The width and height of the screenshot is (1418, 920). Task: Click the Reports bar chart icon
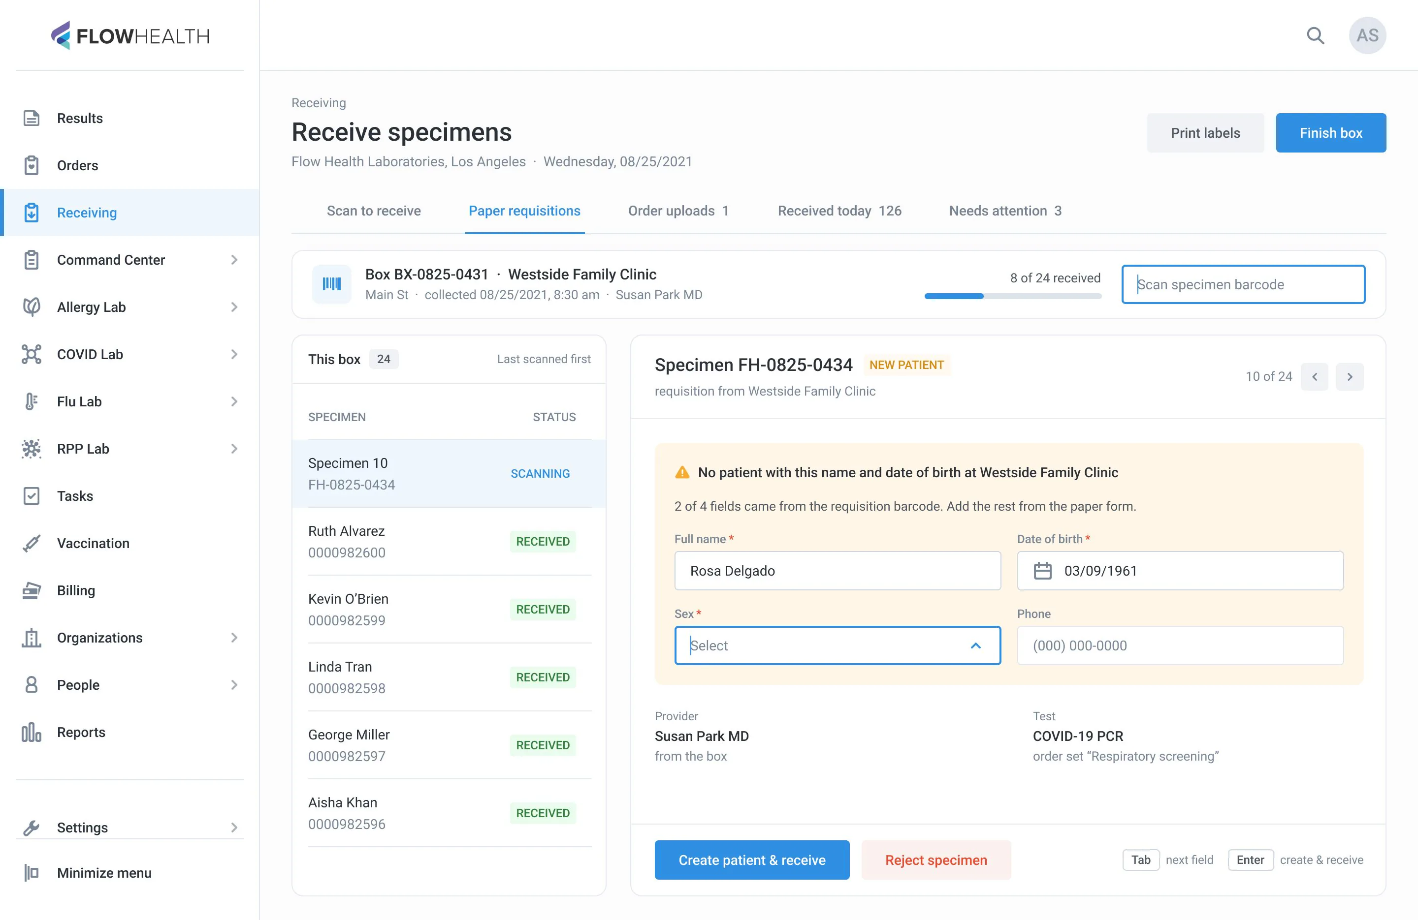[32, 732]
